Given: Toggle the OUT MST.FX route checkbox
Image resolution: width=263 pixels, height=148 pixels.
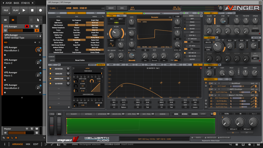Looking at the screenshot, I should tap(185, 53).
